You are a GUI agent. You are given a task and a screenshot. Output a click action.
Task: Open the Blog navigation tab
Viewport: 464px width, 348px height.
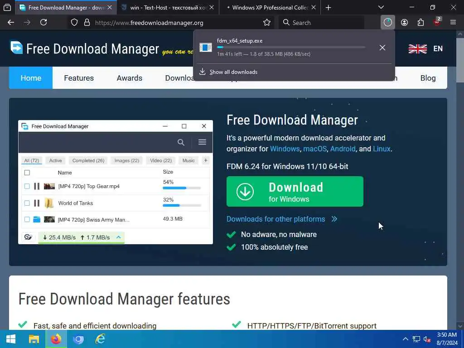click(x=428, y=78)
